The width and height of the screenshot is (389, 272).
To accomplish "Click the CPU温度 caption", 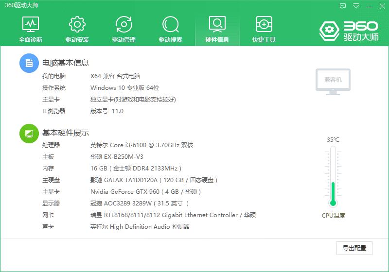I will [334, 216].
